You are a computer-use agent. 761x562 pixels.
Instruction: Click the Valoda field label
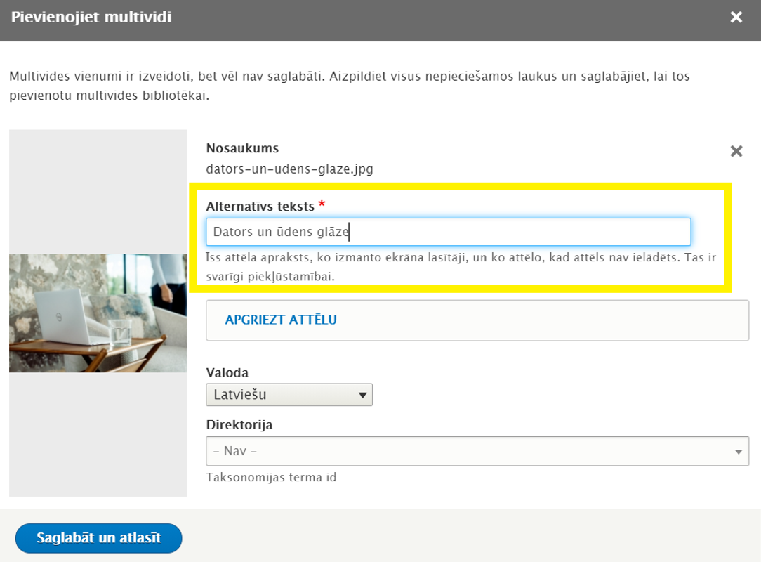[227, 372]
